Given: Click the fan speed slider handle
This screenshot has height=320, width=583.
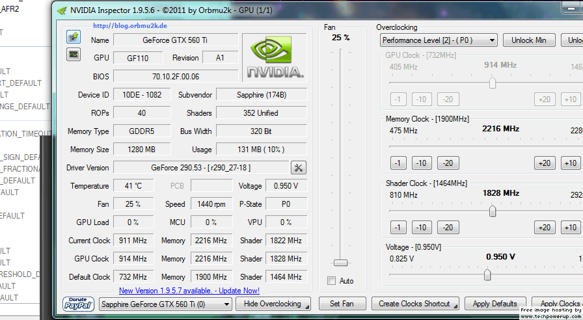Looking at the screenshot, I should (340, 263).
